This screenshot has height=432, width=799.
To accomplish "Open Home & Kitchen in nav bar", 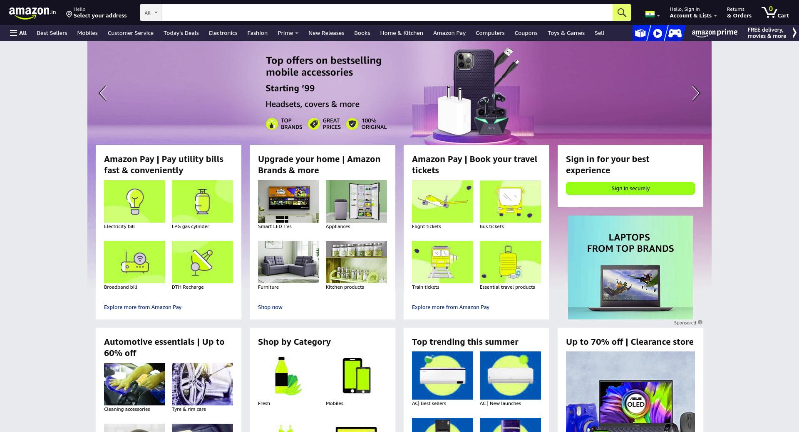I will [x=402, y=33].
